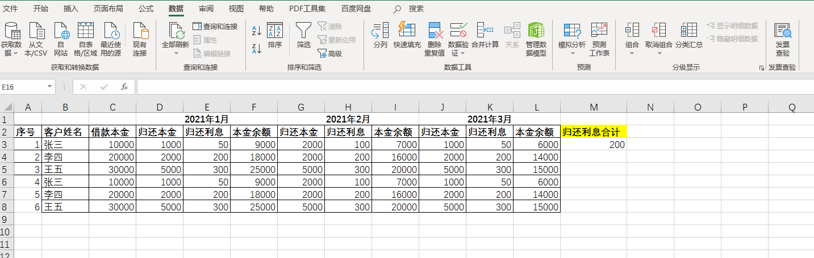The image size is (814, 258).
Task: Open the PDF工具集 tab
Action: [x=307, y=9]
